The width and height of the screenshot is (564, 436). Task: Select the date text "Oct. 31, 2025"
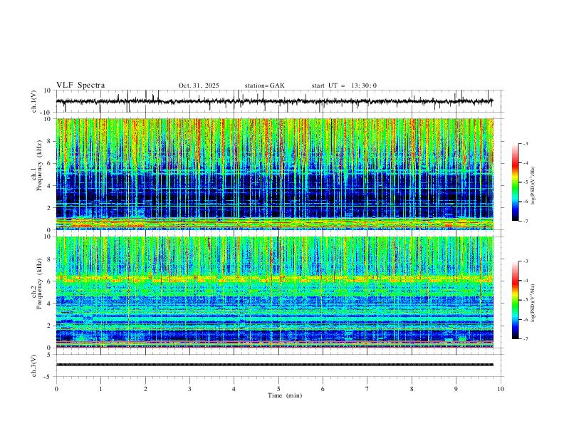[199, 85]
